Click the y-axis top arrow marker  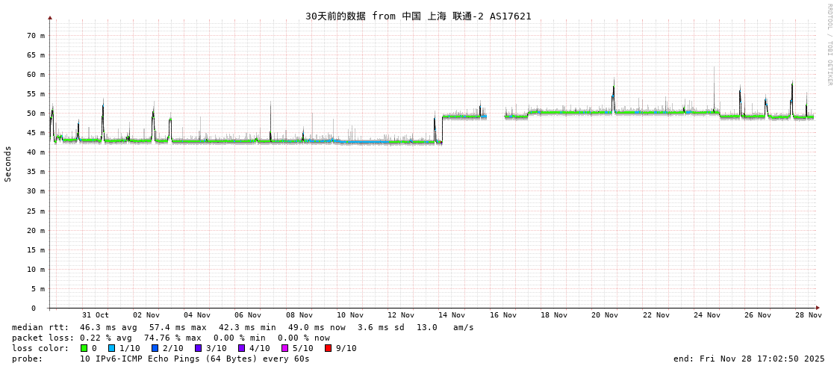coord(50,17)
